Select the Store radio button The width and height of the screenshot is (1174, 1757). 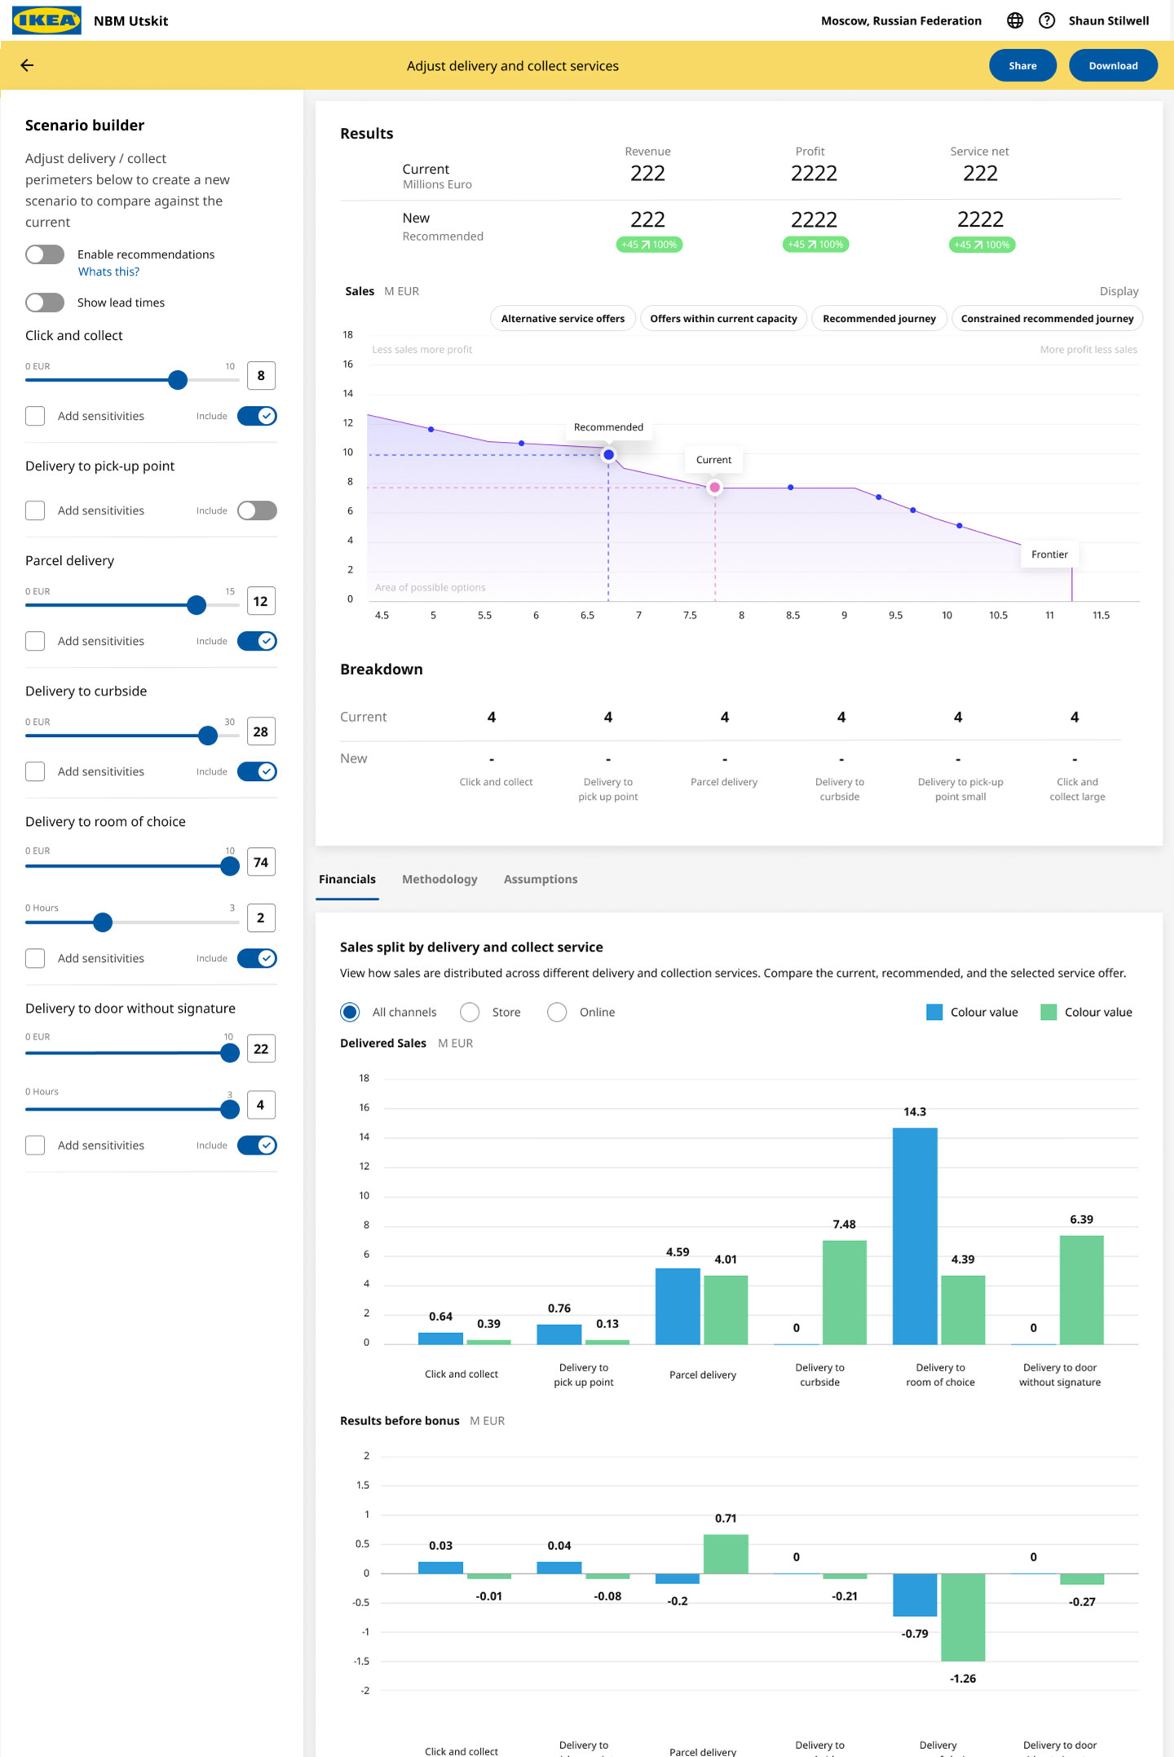[x=470, y=1012]
